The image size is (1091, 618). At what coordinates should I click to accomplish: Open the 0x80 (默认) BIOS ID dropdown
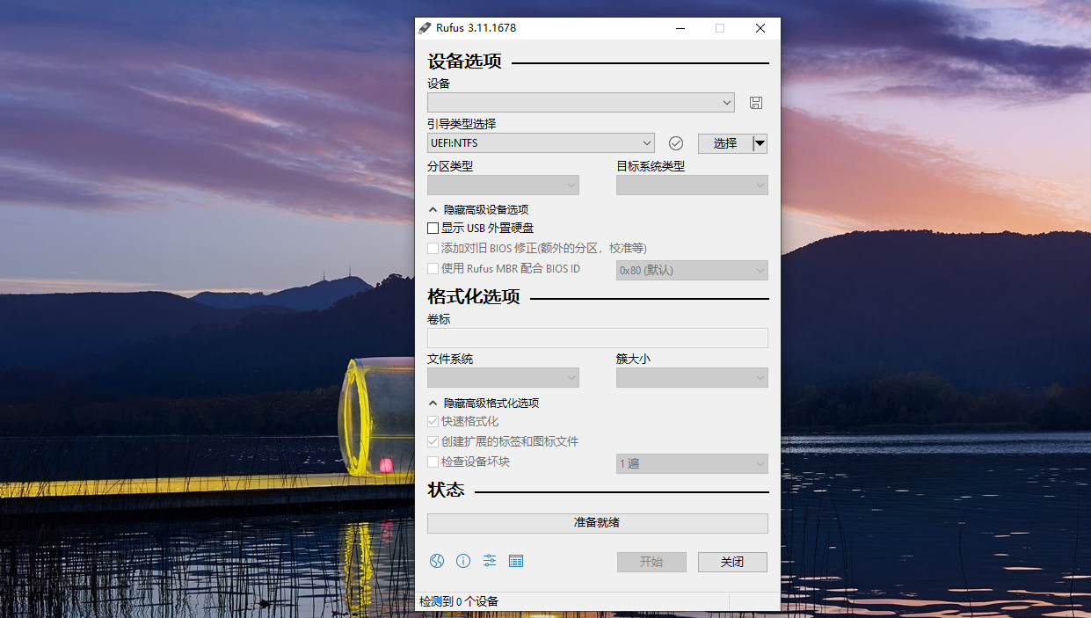click(692, 271)
